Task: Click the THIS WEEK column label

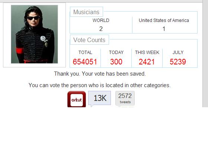Action: (x=147, y=52)
